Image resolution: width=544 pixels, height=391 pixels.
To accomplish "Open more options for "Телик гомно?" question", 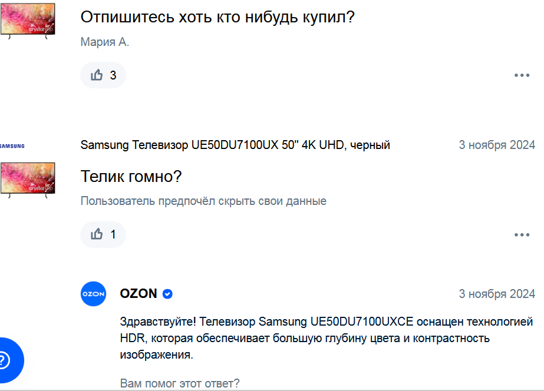I will pos(522,234).
